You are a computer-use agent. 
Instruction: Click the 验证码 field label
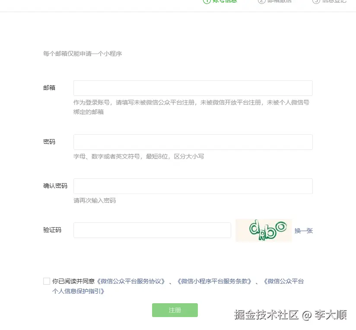pos(52,230)
